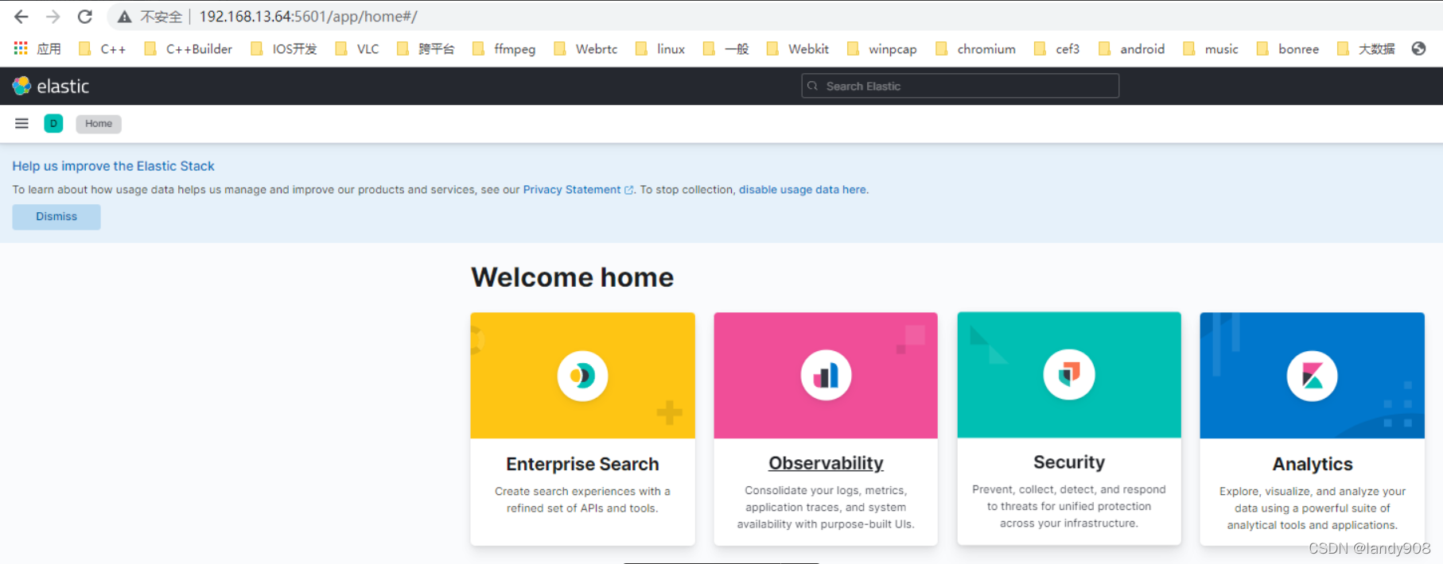Open the chromium bookmark folder
The width and height of the screenshot is (1443, 564).
(x=976, y=48)
